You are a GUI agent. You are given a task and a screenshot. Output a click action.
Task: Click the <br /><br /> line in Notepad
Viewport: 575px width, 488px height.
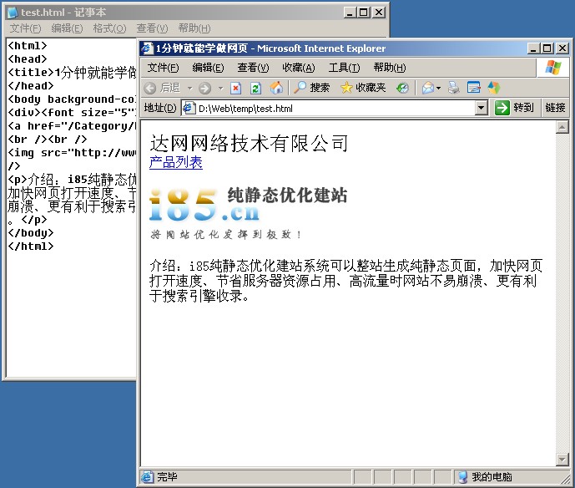pyautogui.click(x=48, y=140)
